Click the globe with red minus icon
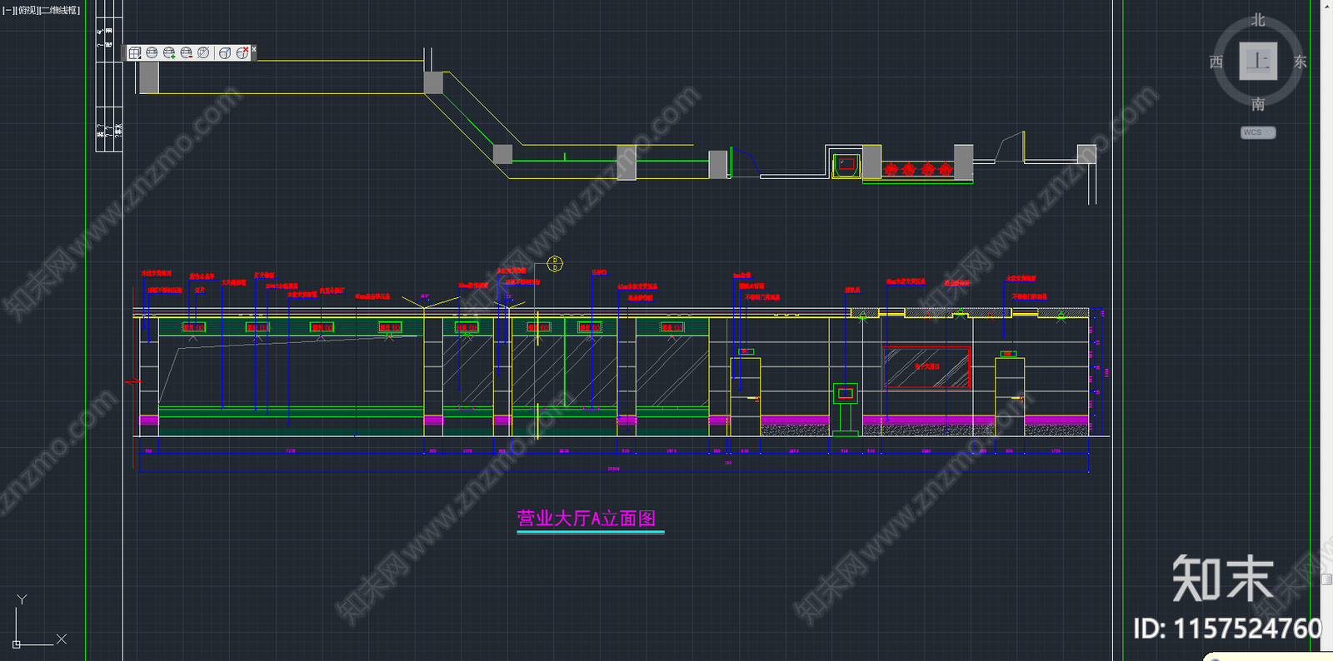1333x661 pixels. click(x=187, y=52)
